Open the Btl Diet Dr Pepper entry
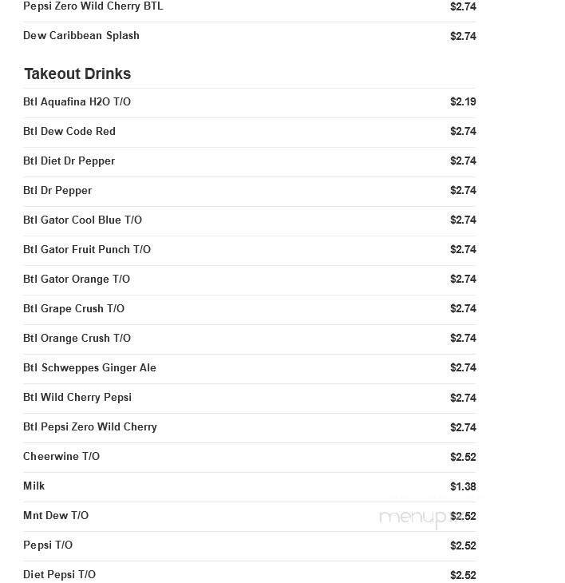 [69, 161]
